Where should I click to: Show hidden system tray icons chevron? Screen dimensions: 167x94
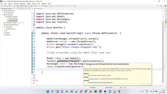click(140, 91)
